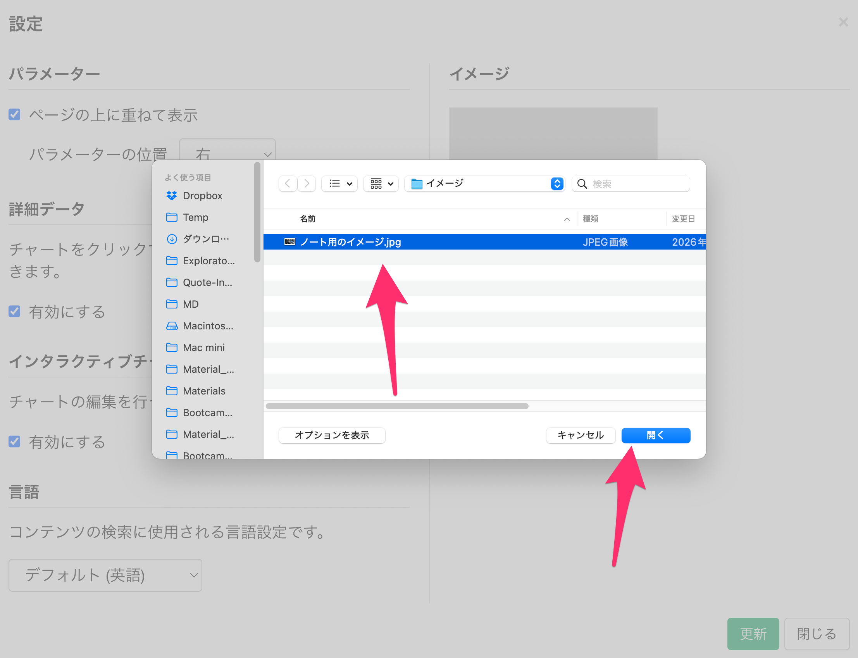Click the キャンセル button
This screenshot has width=858, height=658.
pos(581,435)
